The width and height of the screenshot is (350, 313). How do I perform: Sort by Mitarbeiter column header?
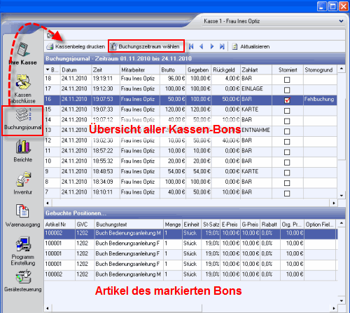pyautogui.click(x=140, y=69)
